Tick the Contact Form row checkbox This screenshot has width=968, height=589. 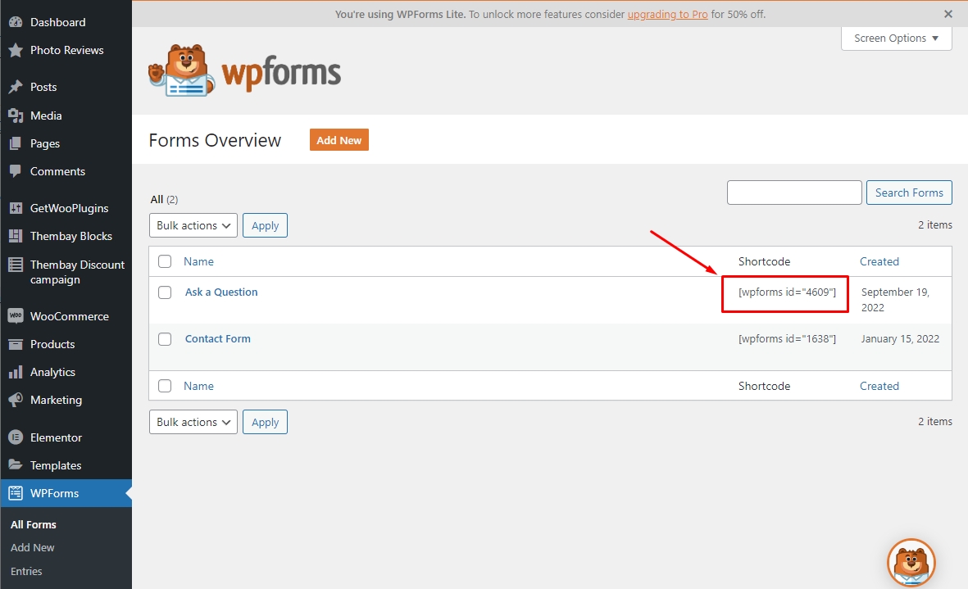pyautogui.click(x=165, y=339)
